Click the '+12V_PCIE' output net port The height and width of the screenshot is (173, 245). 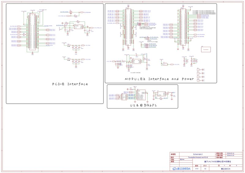[83, 46]
